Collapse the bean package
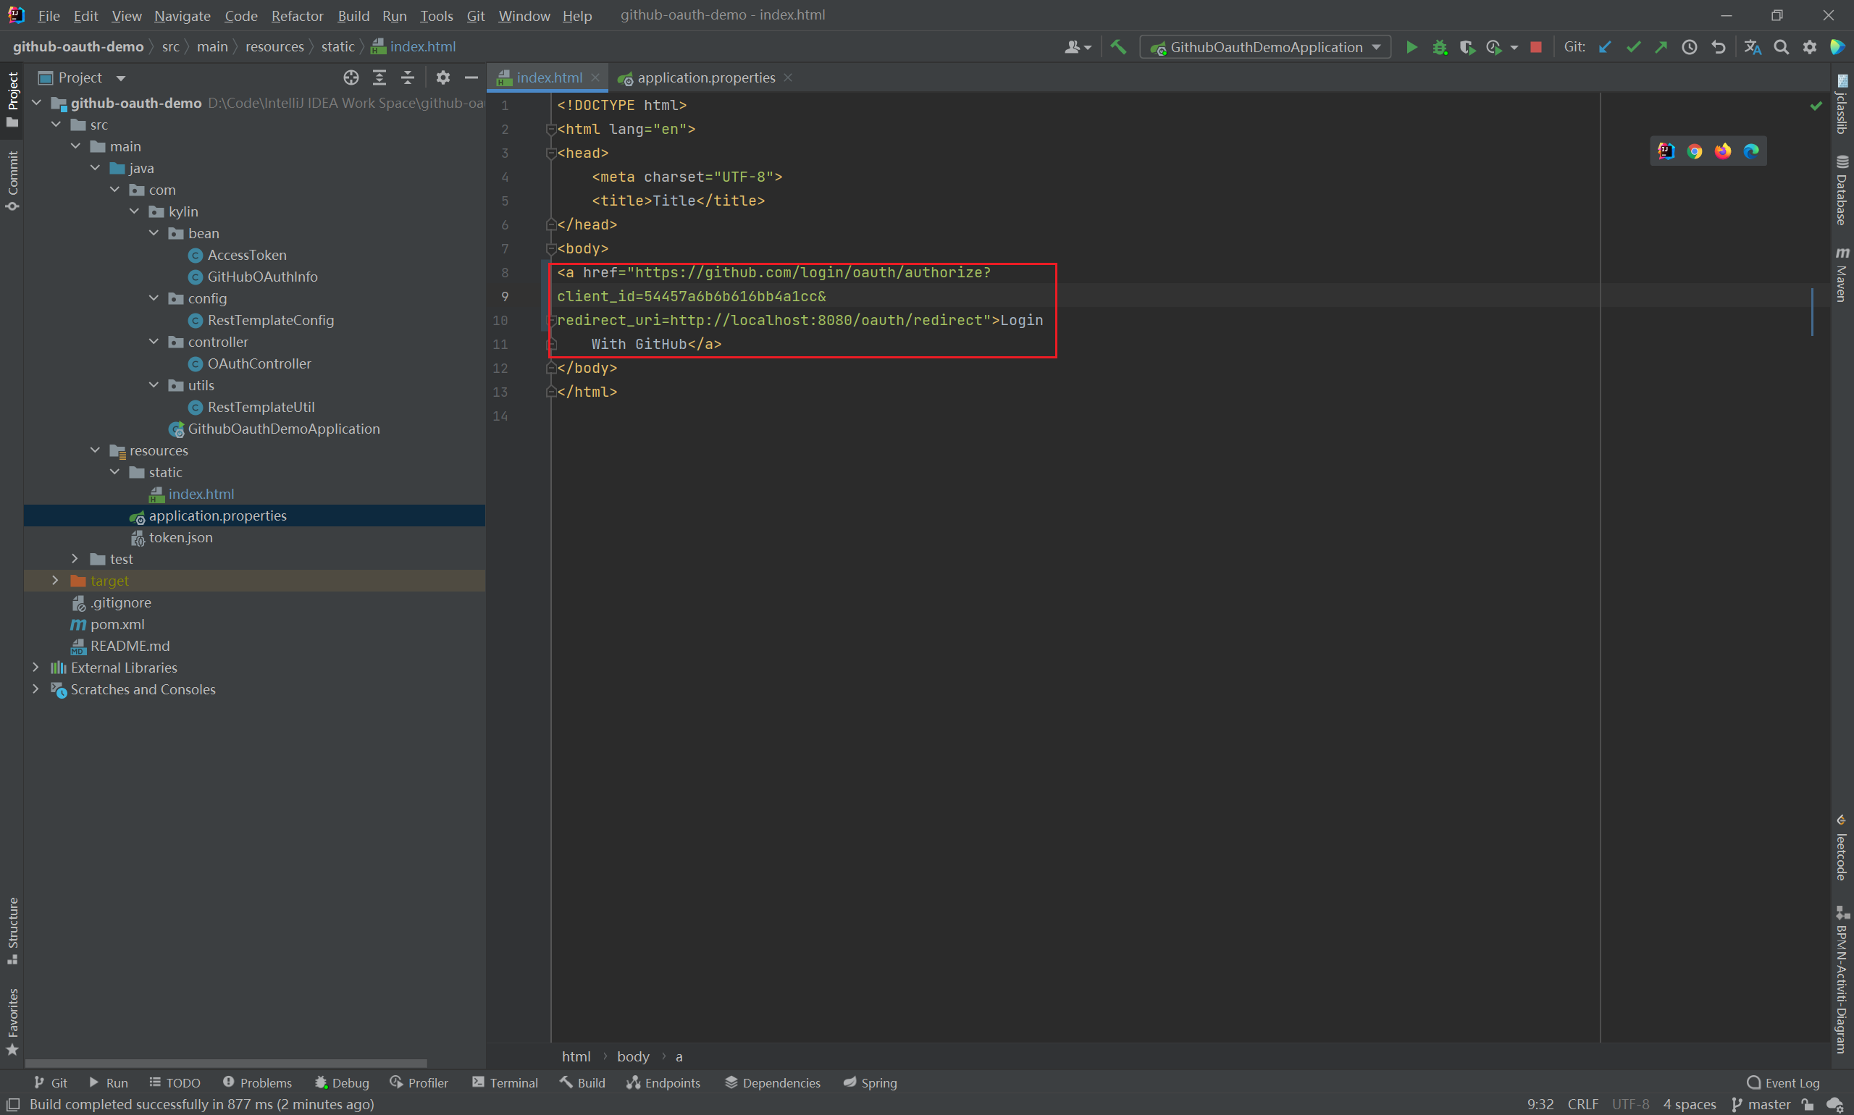This screenshot has height=1115, width=1854. (154, 233)
